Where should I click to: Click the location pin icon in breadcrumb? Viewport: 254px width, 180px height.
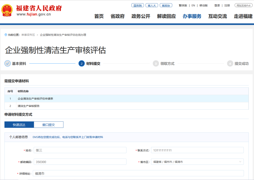pos(6,35)
